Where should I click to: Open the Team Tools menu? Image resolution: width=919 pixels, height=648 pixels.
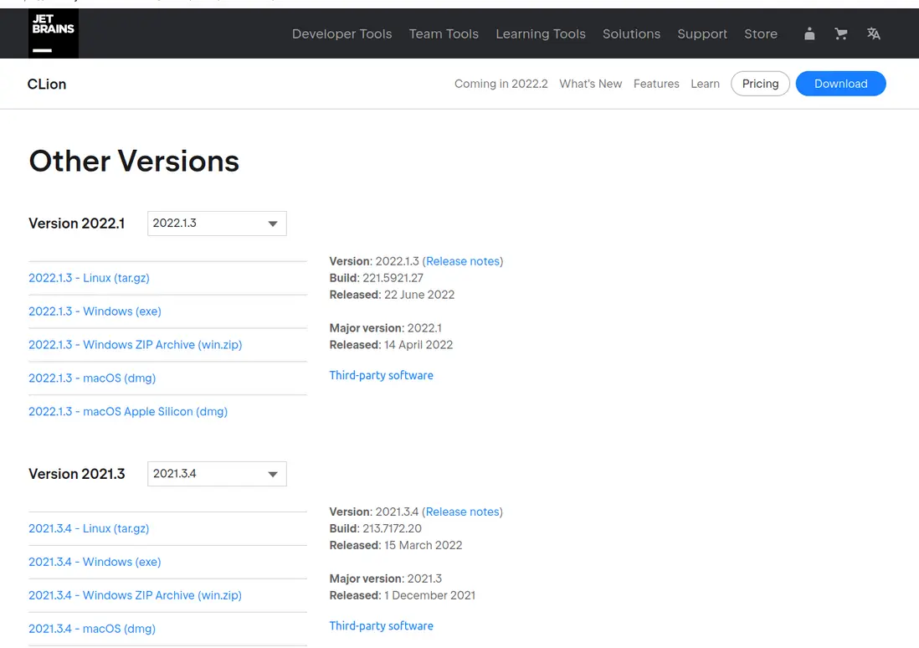(444, 34)
